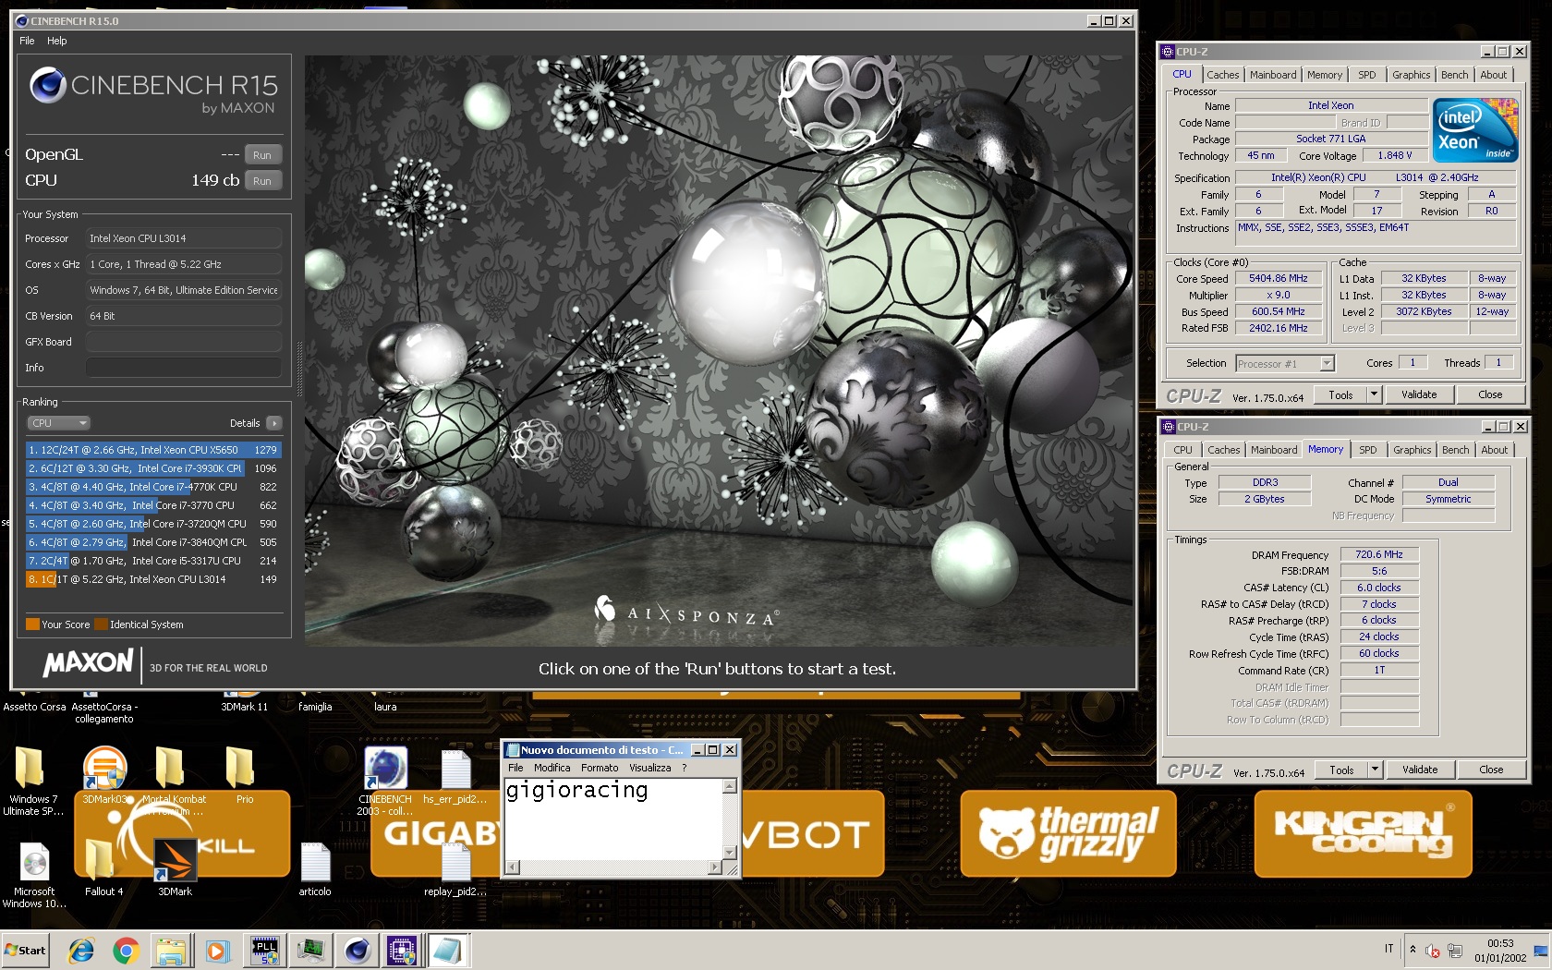Open Tools dropdown arrow in lower CPU-Z
The width and height of the screenshot is (1552, 970).
pos(1375,770)
